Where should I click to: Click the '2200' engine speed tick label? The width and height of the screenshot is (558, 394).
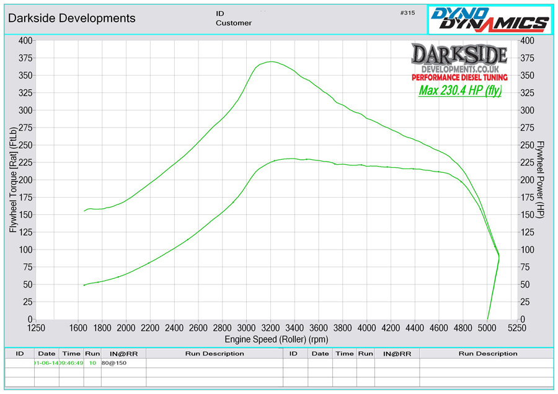(x=150, y=328)
